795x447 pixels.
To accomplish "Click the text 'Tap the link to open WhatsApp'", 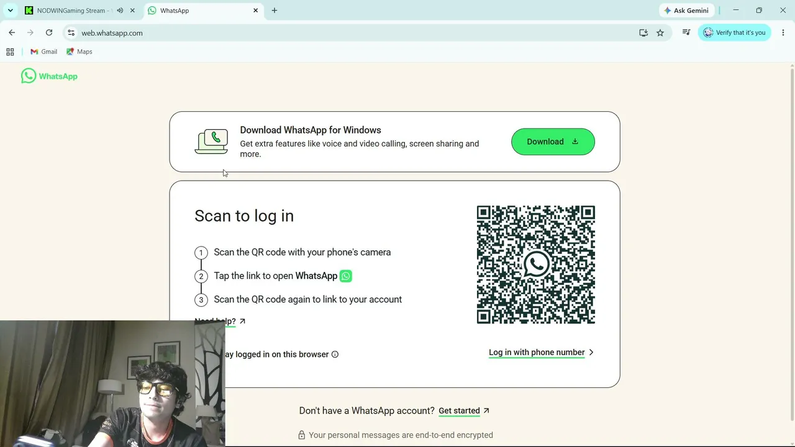I will (276, 276).
